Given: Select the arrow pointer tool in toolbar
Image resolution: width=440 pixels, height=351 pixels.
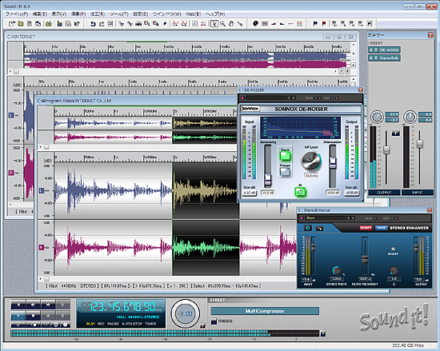Looking at the screenshot, I should [214, 24].
